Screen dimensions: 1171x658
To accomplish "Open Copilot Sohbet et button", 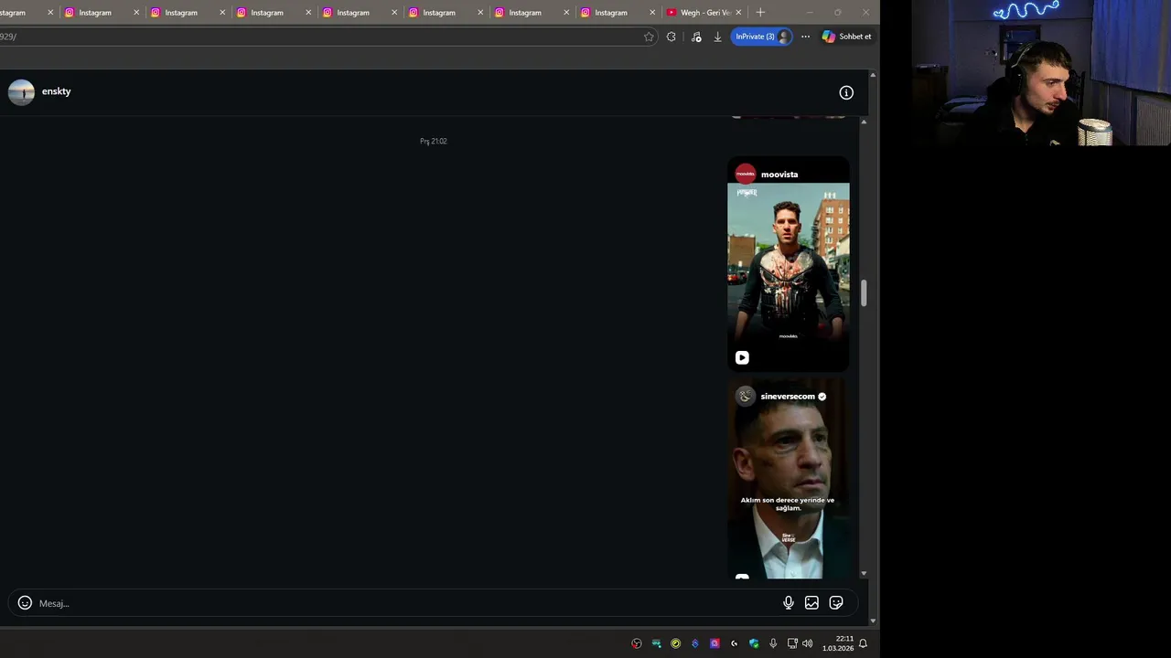I will pos(847,37).
